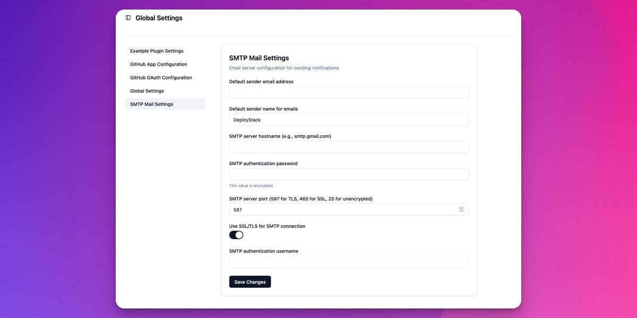Click the SMTP Mail Settings card heading
The image size is (637, 318).
pos(259,58)
